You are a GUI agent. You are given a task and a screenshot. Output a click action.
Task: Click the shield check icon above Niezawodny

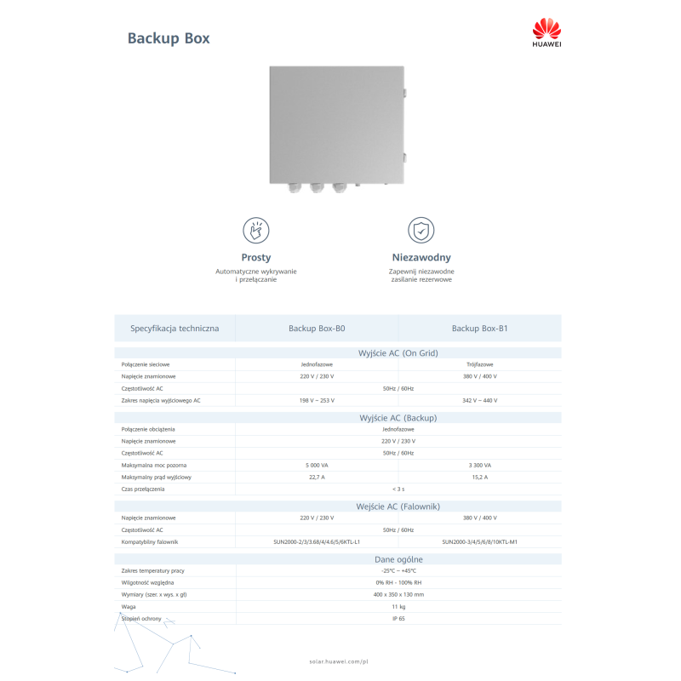click(x=421, y=229)
